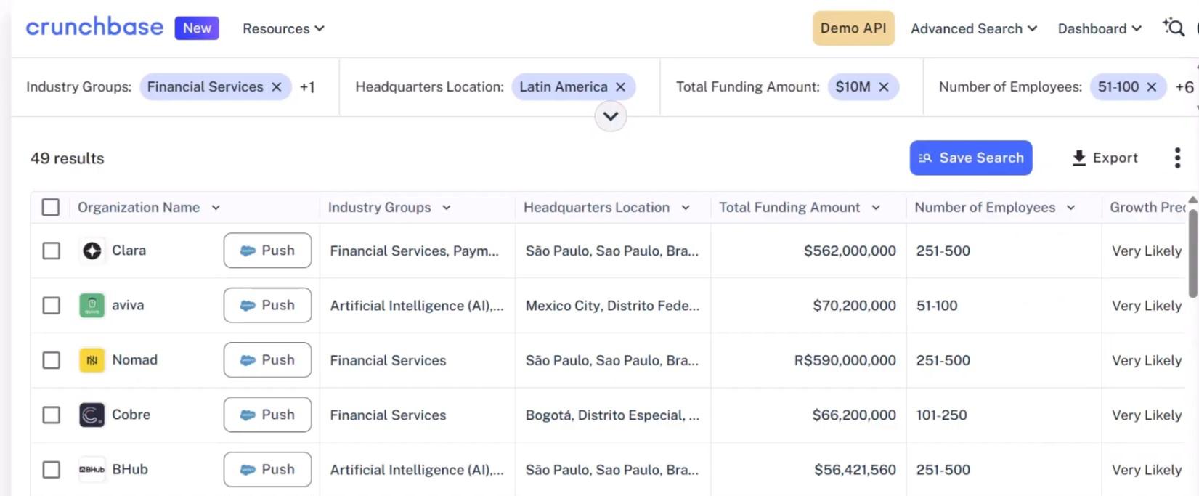Click the Demo API button
Viewport: 1199px width, 496px height.
[853, 28]
